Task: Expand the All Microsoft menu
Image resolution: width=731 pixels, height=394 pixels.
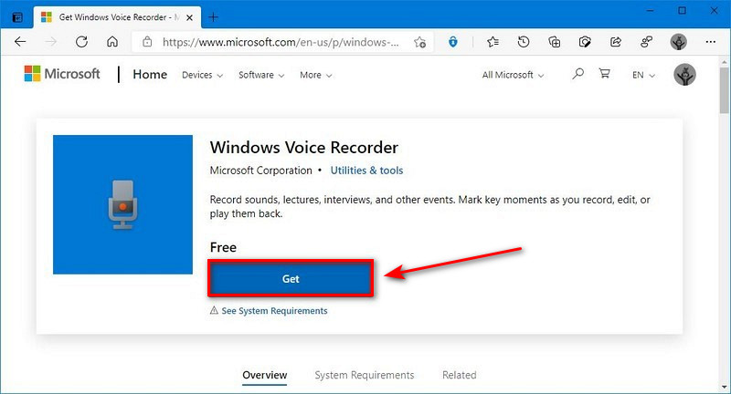Action: click(x=513, y=75)
